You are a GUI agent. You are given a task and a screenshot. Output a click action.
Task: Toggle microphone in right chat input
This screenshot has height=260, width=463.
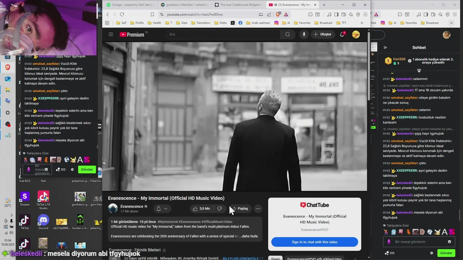coord(389,242)
